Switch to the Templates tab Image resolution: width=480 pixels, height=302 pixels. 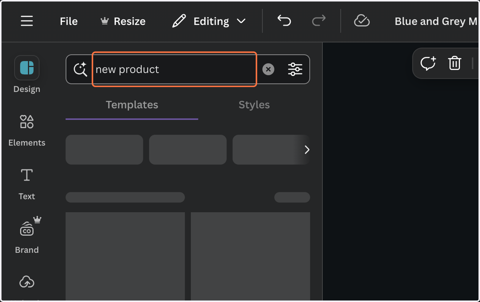(132, 105)
